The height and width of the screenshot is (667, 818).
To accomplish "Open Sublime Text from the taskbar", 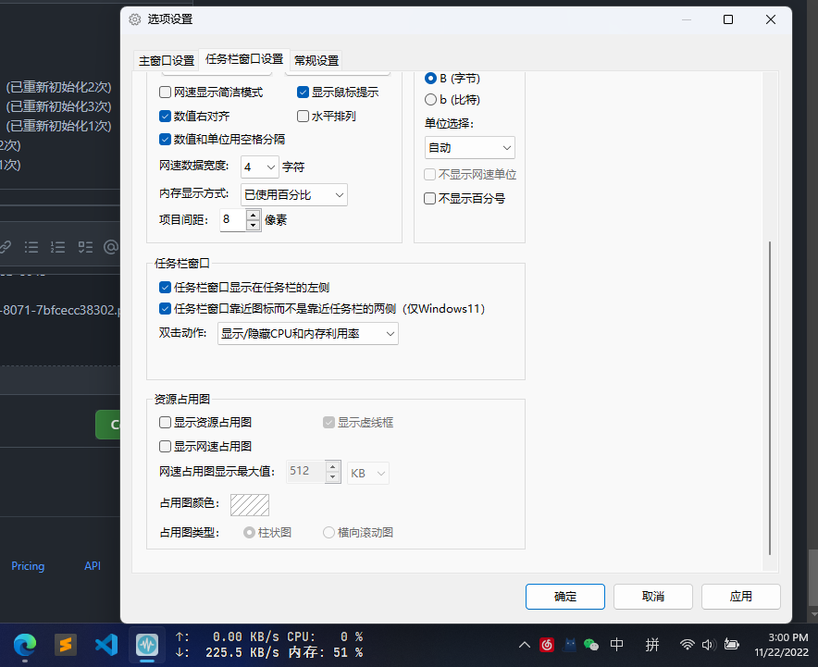I will point(65,645).
